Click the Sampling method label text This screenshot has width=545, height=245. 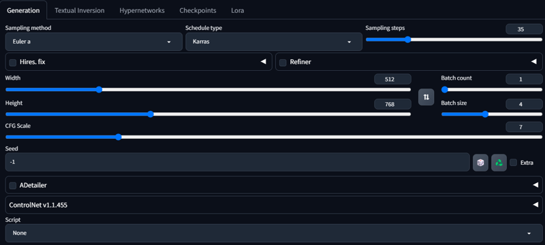pos(28,28)
